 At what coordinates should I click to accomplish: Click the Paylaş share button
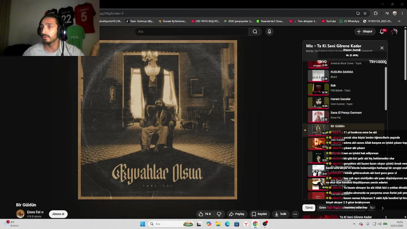click(237, 214)
